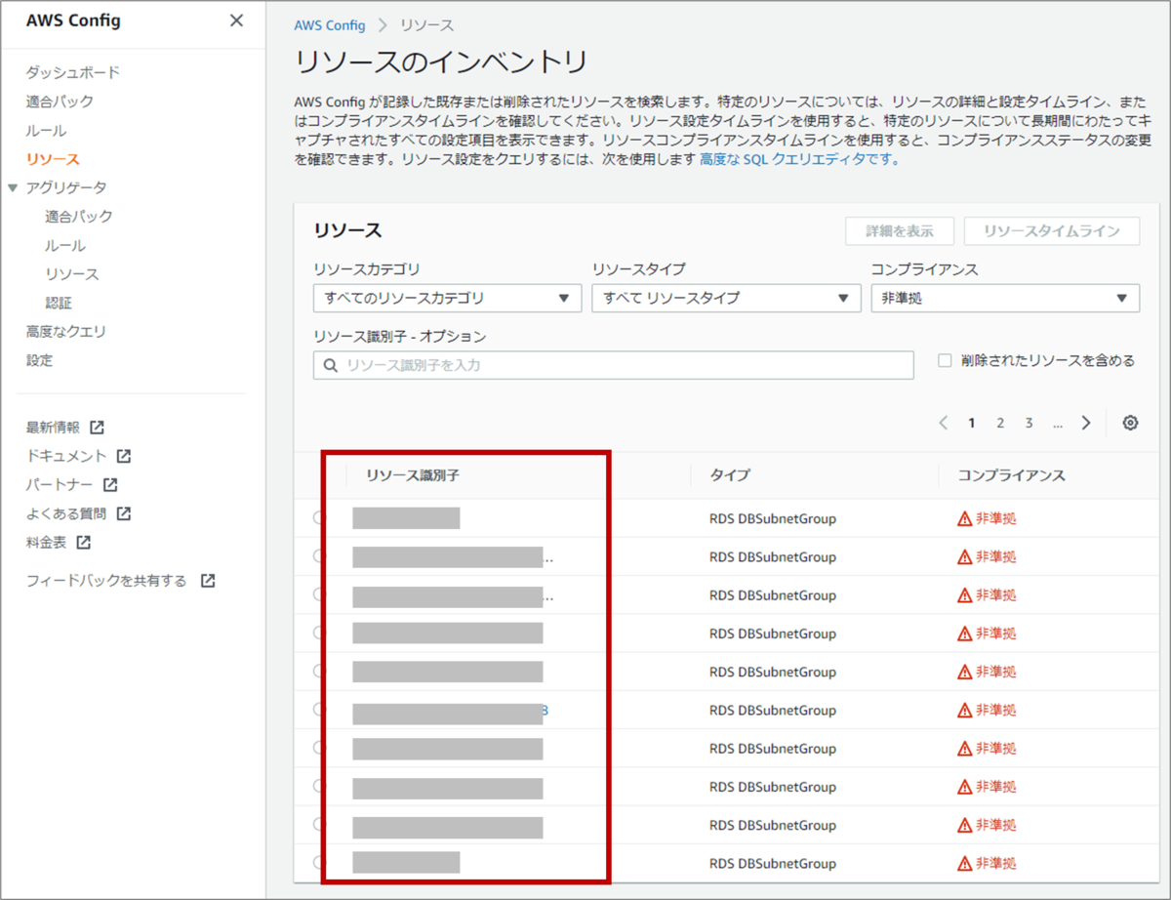
Task: Select radio button of first resource row
Action: pyautogui.click(x=319, y=518)
